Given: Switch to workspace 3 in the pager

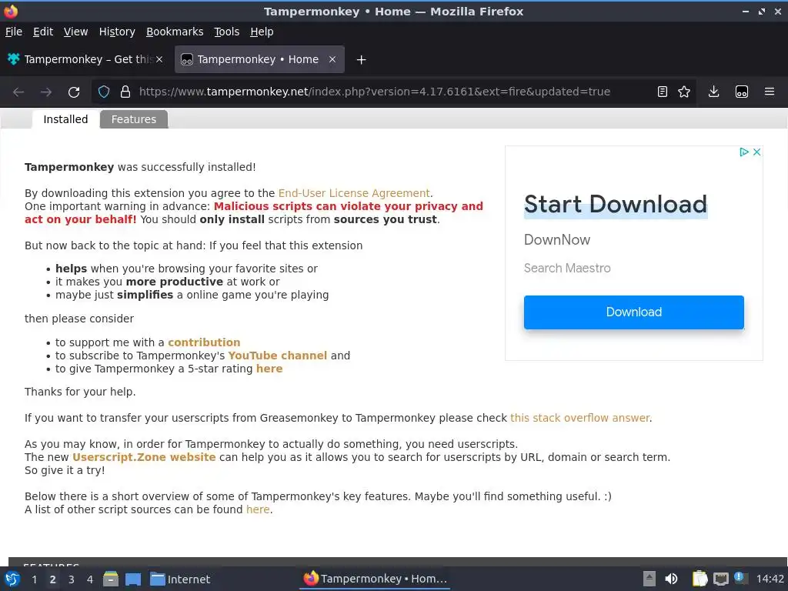Looking at the screenshot, I should pyautogui.click(x=72, y=579).
